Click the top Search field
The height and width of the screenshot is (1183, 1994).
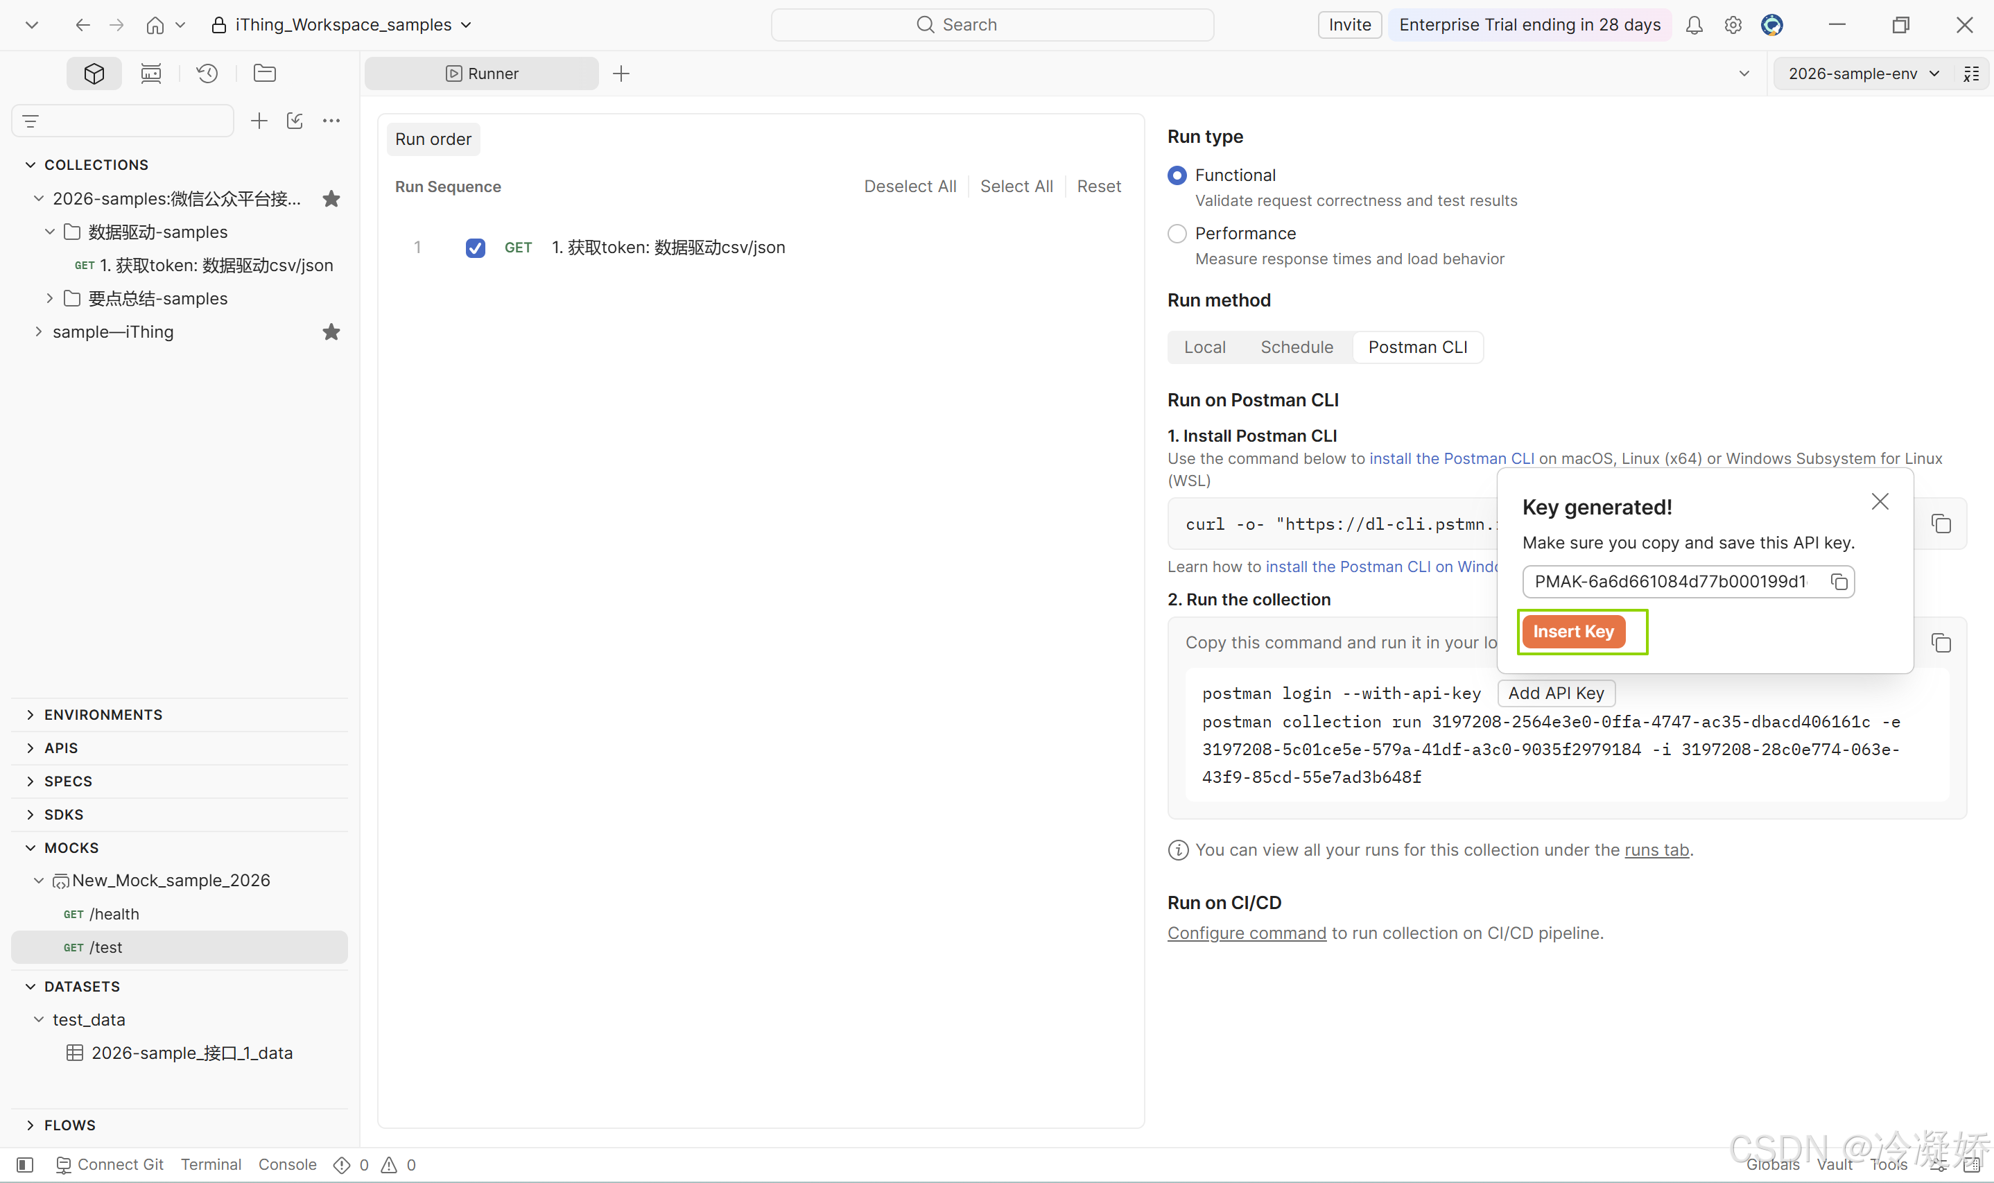point(992,25)
